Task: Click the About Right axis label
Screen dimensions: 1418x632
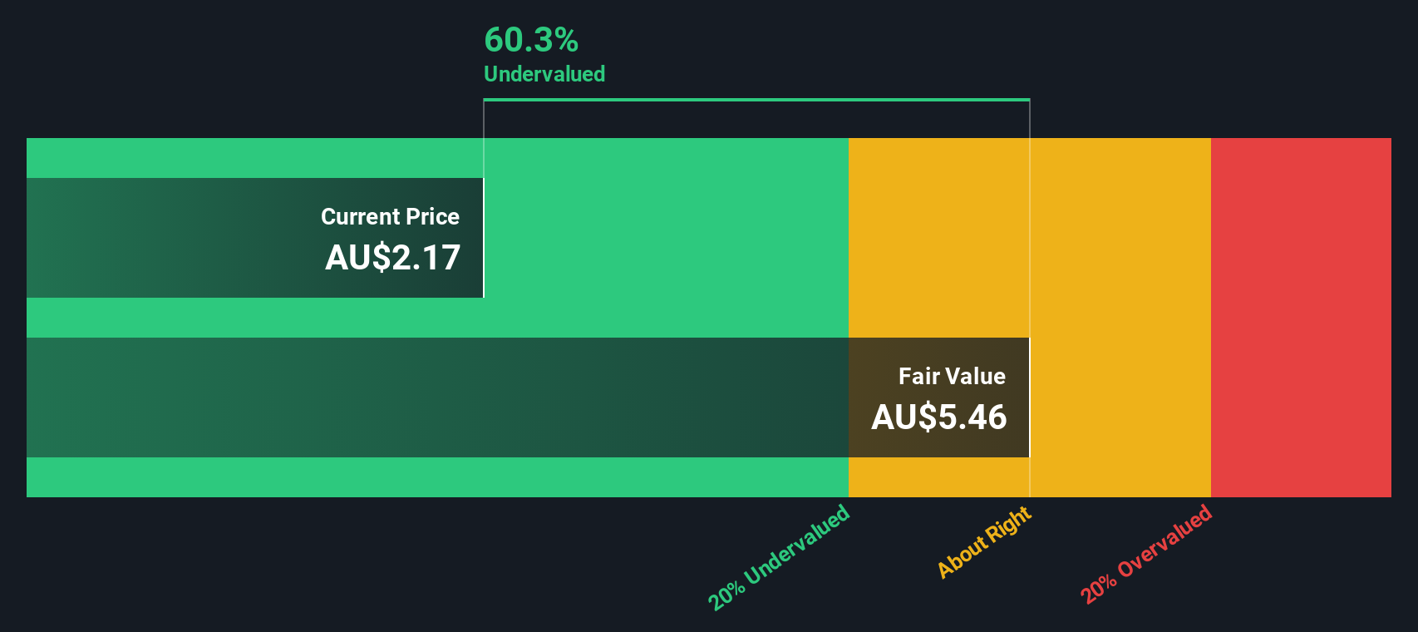Action: pyautogui.click(x=984, y=541)
